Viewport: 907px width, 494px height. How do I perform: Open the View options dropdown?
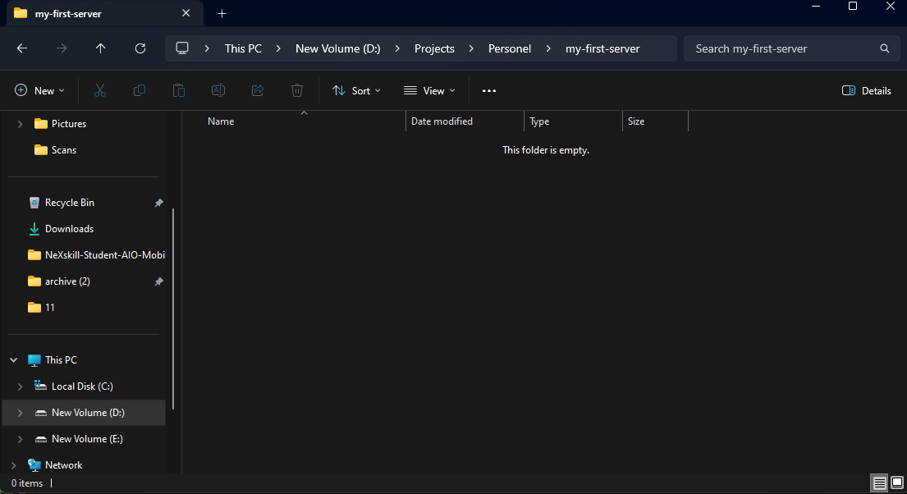click(x=428, y=90)
